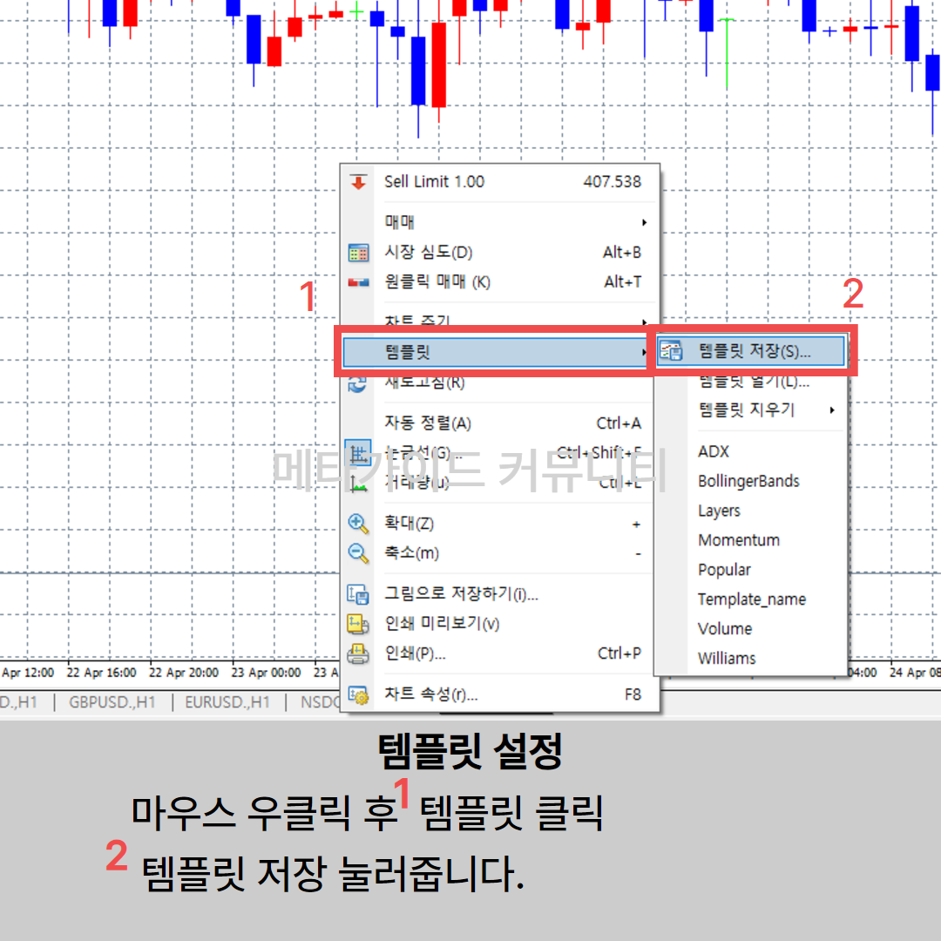Click the 인쇄 미리보기 print preview icon

[358, 624]
